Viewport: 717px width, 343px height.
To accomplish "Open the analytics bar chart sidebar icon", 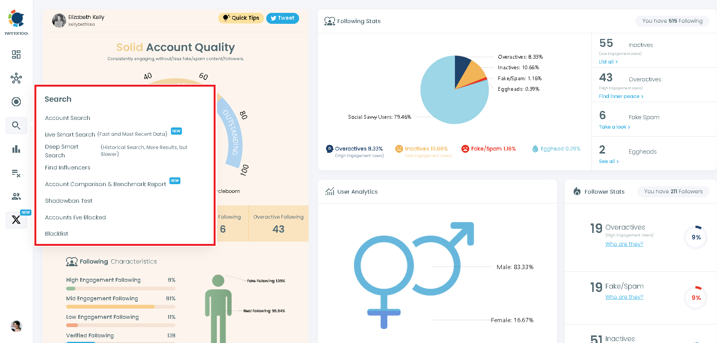I will (x=16, y=149).
